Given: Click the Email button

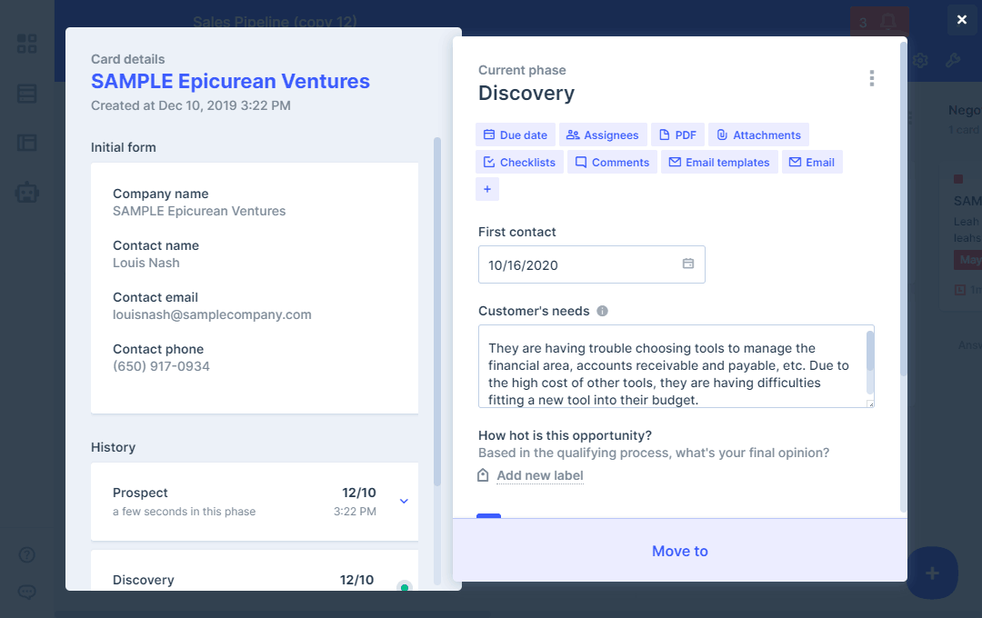Looking at the screenshot, I should coord(811,163).
